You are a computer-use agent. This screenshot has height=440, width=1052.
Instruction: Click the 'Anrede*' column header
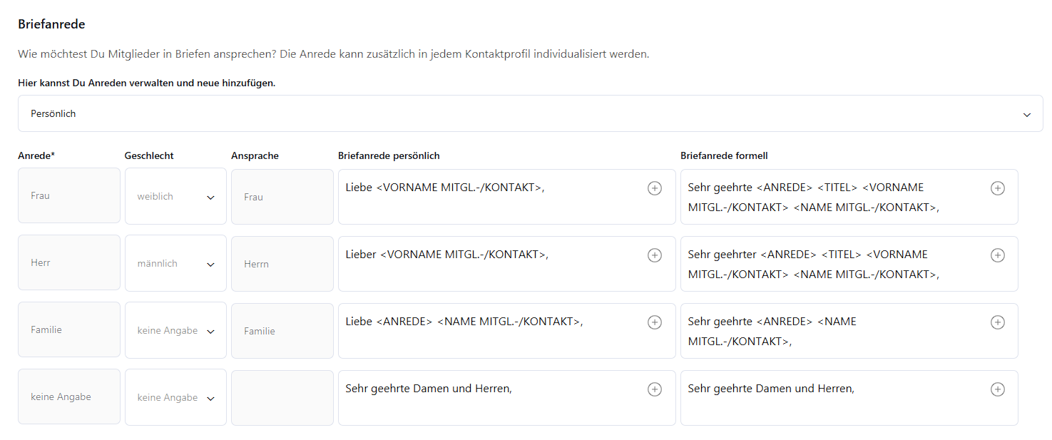[x=36, y=155]
